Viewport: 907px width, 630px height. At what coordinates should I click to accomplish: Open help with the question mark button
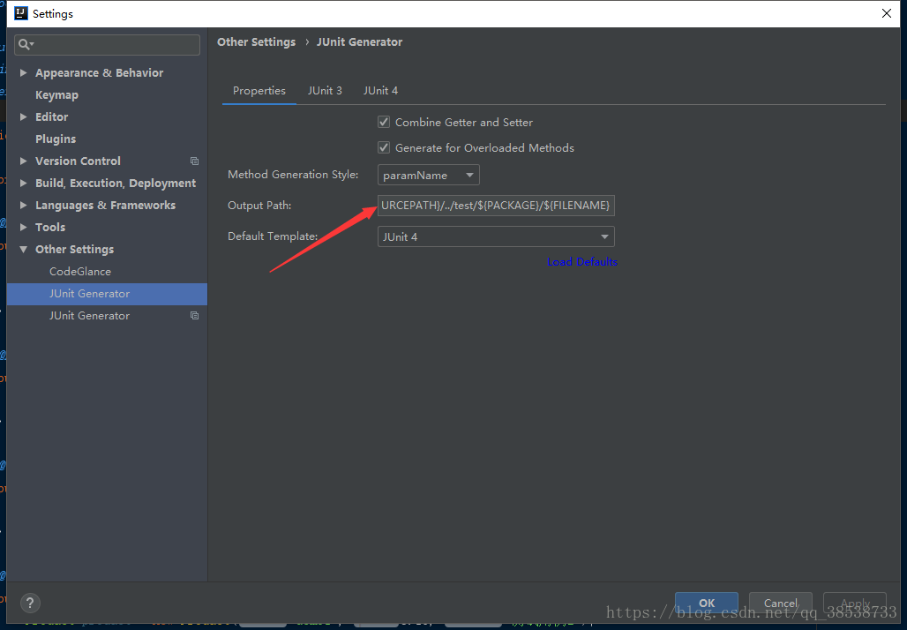[30, 603]
